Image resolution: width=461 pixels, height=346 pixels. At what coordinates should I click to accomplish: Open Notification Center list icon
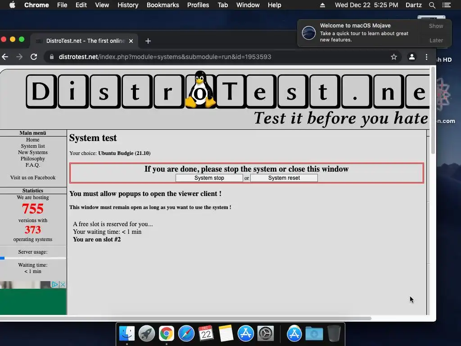(447, 5)
